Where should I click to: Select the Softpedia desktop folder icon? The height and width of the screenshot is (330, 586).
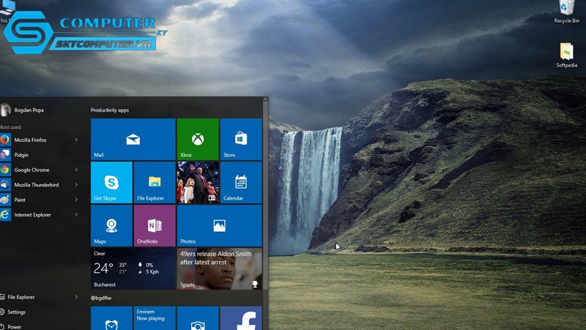click(566, 55)
